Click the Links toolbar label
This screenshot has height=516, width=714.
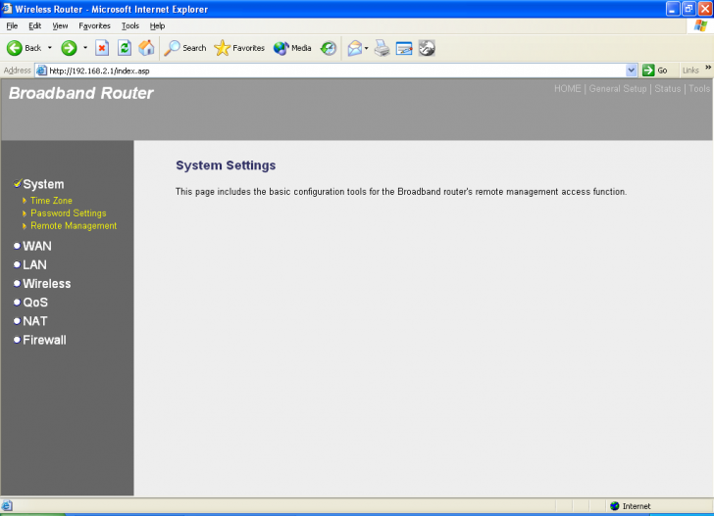tap(690, 70)
